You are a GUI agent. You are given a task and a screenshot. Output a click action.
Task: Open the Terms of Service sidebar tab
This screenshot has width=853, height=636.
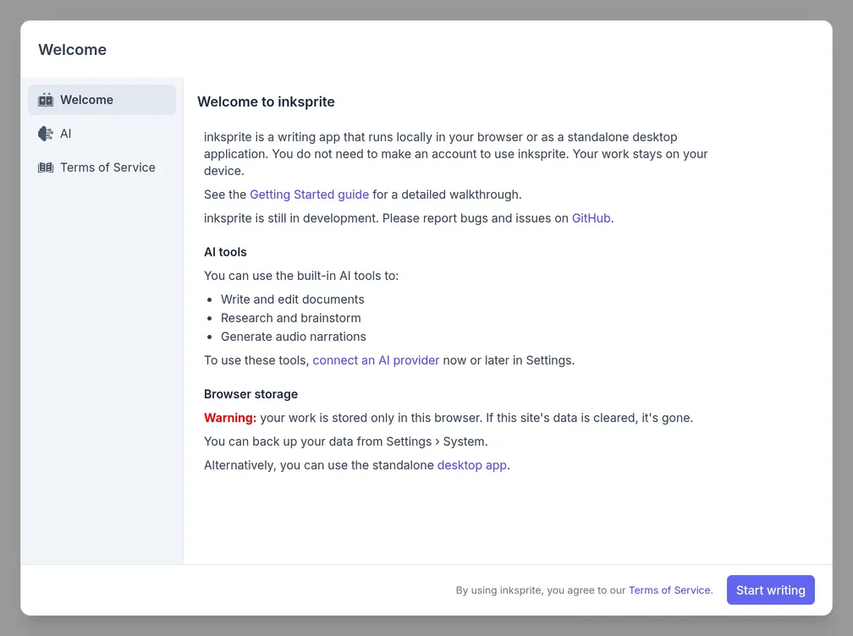[102, 167]
